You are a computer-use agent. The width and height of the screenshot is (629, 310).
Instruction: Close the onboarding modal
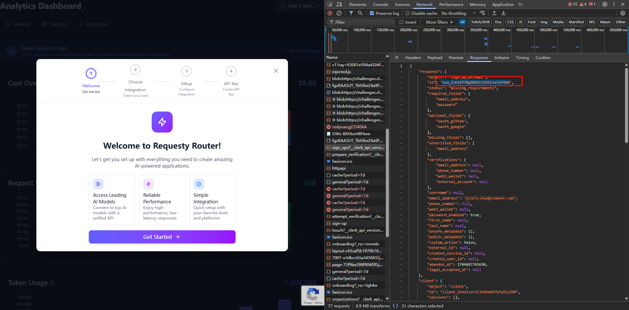point(276,71)
